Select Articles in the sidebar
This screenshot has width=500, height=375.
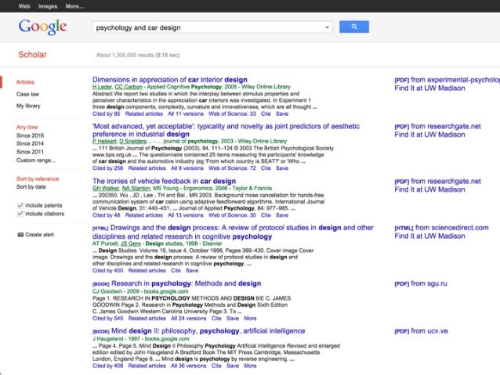(x=25, y=82)
